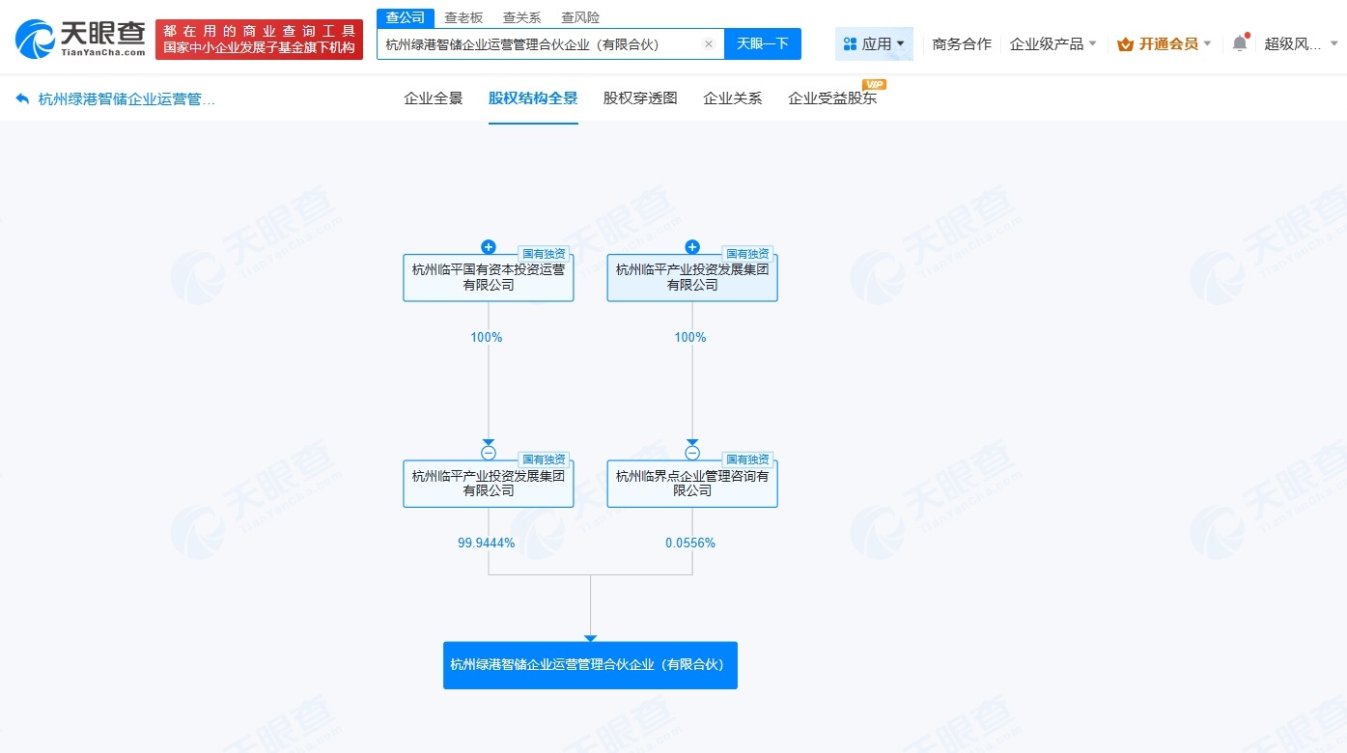Click the back arrow beside 杭州绿港智储企业运营管
1347x753 pixels.
[x=19, y=97]
